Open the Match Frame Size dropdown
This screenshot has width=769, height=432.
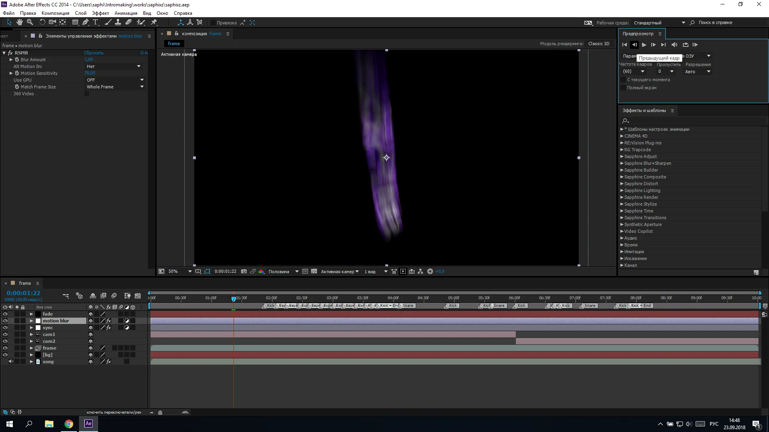point(141,86)
